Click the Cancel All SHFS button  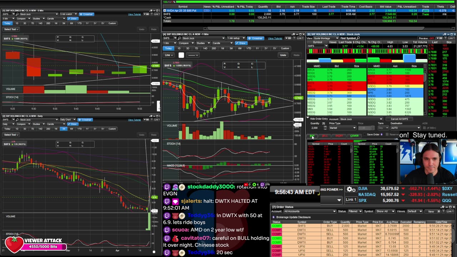point(400,119)
